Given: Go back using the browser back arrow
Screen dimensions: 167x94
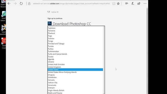Looking at the screenshot, I should (9, 3).
